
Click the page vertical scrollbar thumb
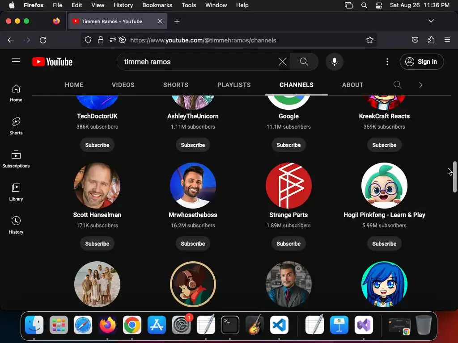(x=454, y=177)
